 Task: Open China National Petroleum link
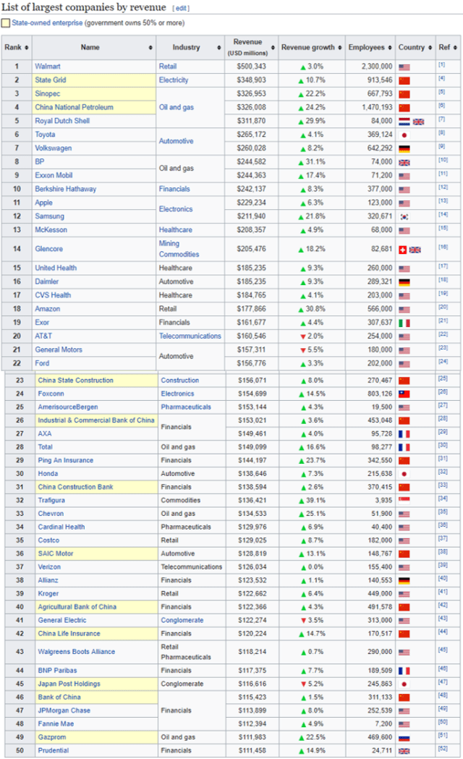(x=74, y=107)
